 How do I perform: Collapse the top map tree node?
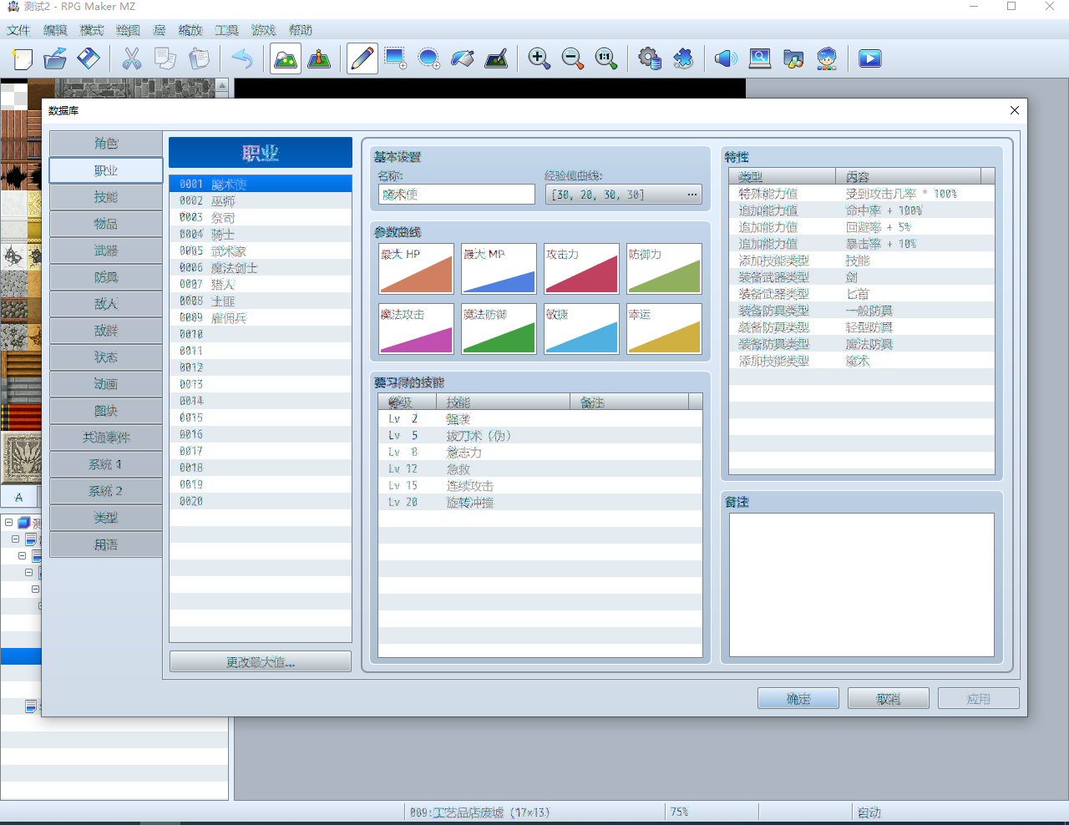click(x=8, y=523)
